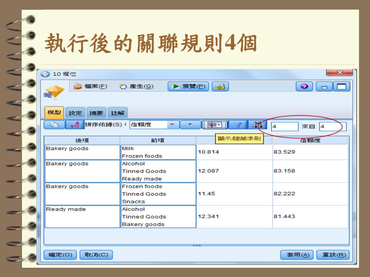Click the rule count input field before 來自

[284, 127]
